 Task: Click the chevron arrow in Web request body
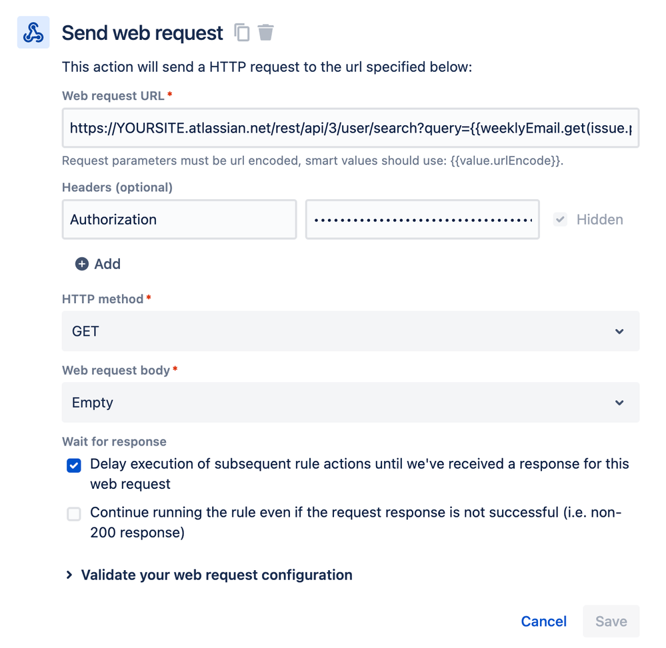(x=619, y=403)
